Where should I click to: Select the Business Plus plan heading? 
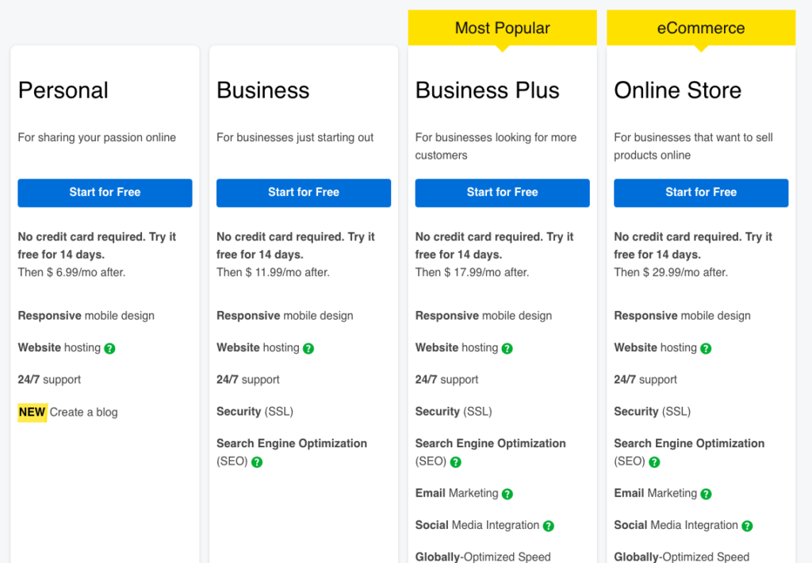point(487,90)
